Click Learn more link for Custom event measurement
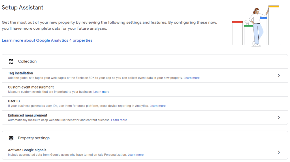Screen dimensions: 290x162 [101, 92]
